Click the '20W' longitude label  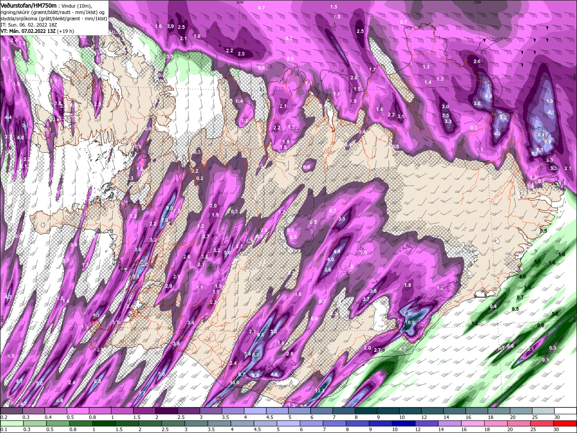click(x=240, y=2)
